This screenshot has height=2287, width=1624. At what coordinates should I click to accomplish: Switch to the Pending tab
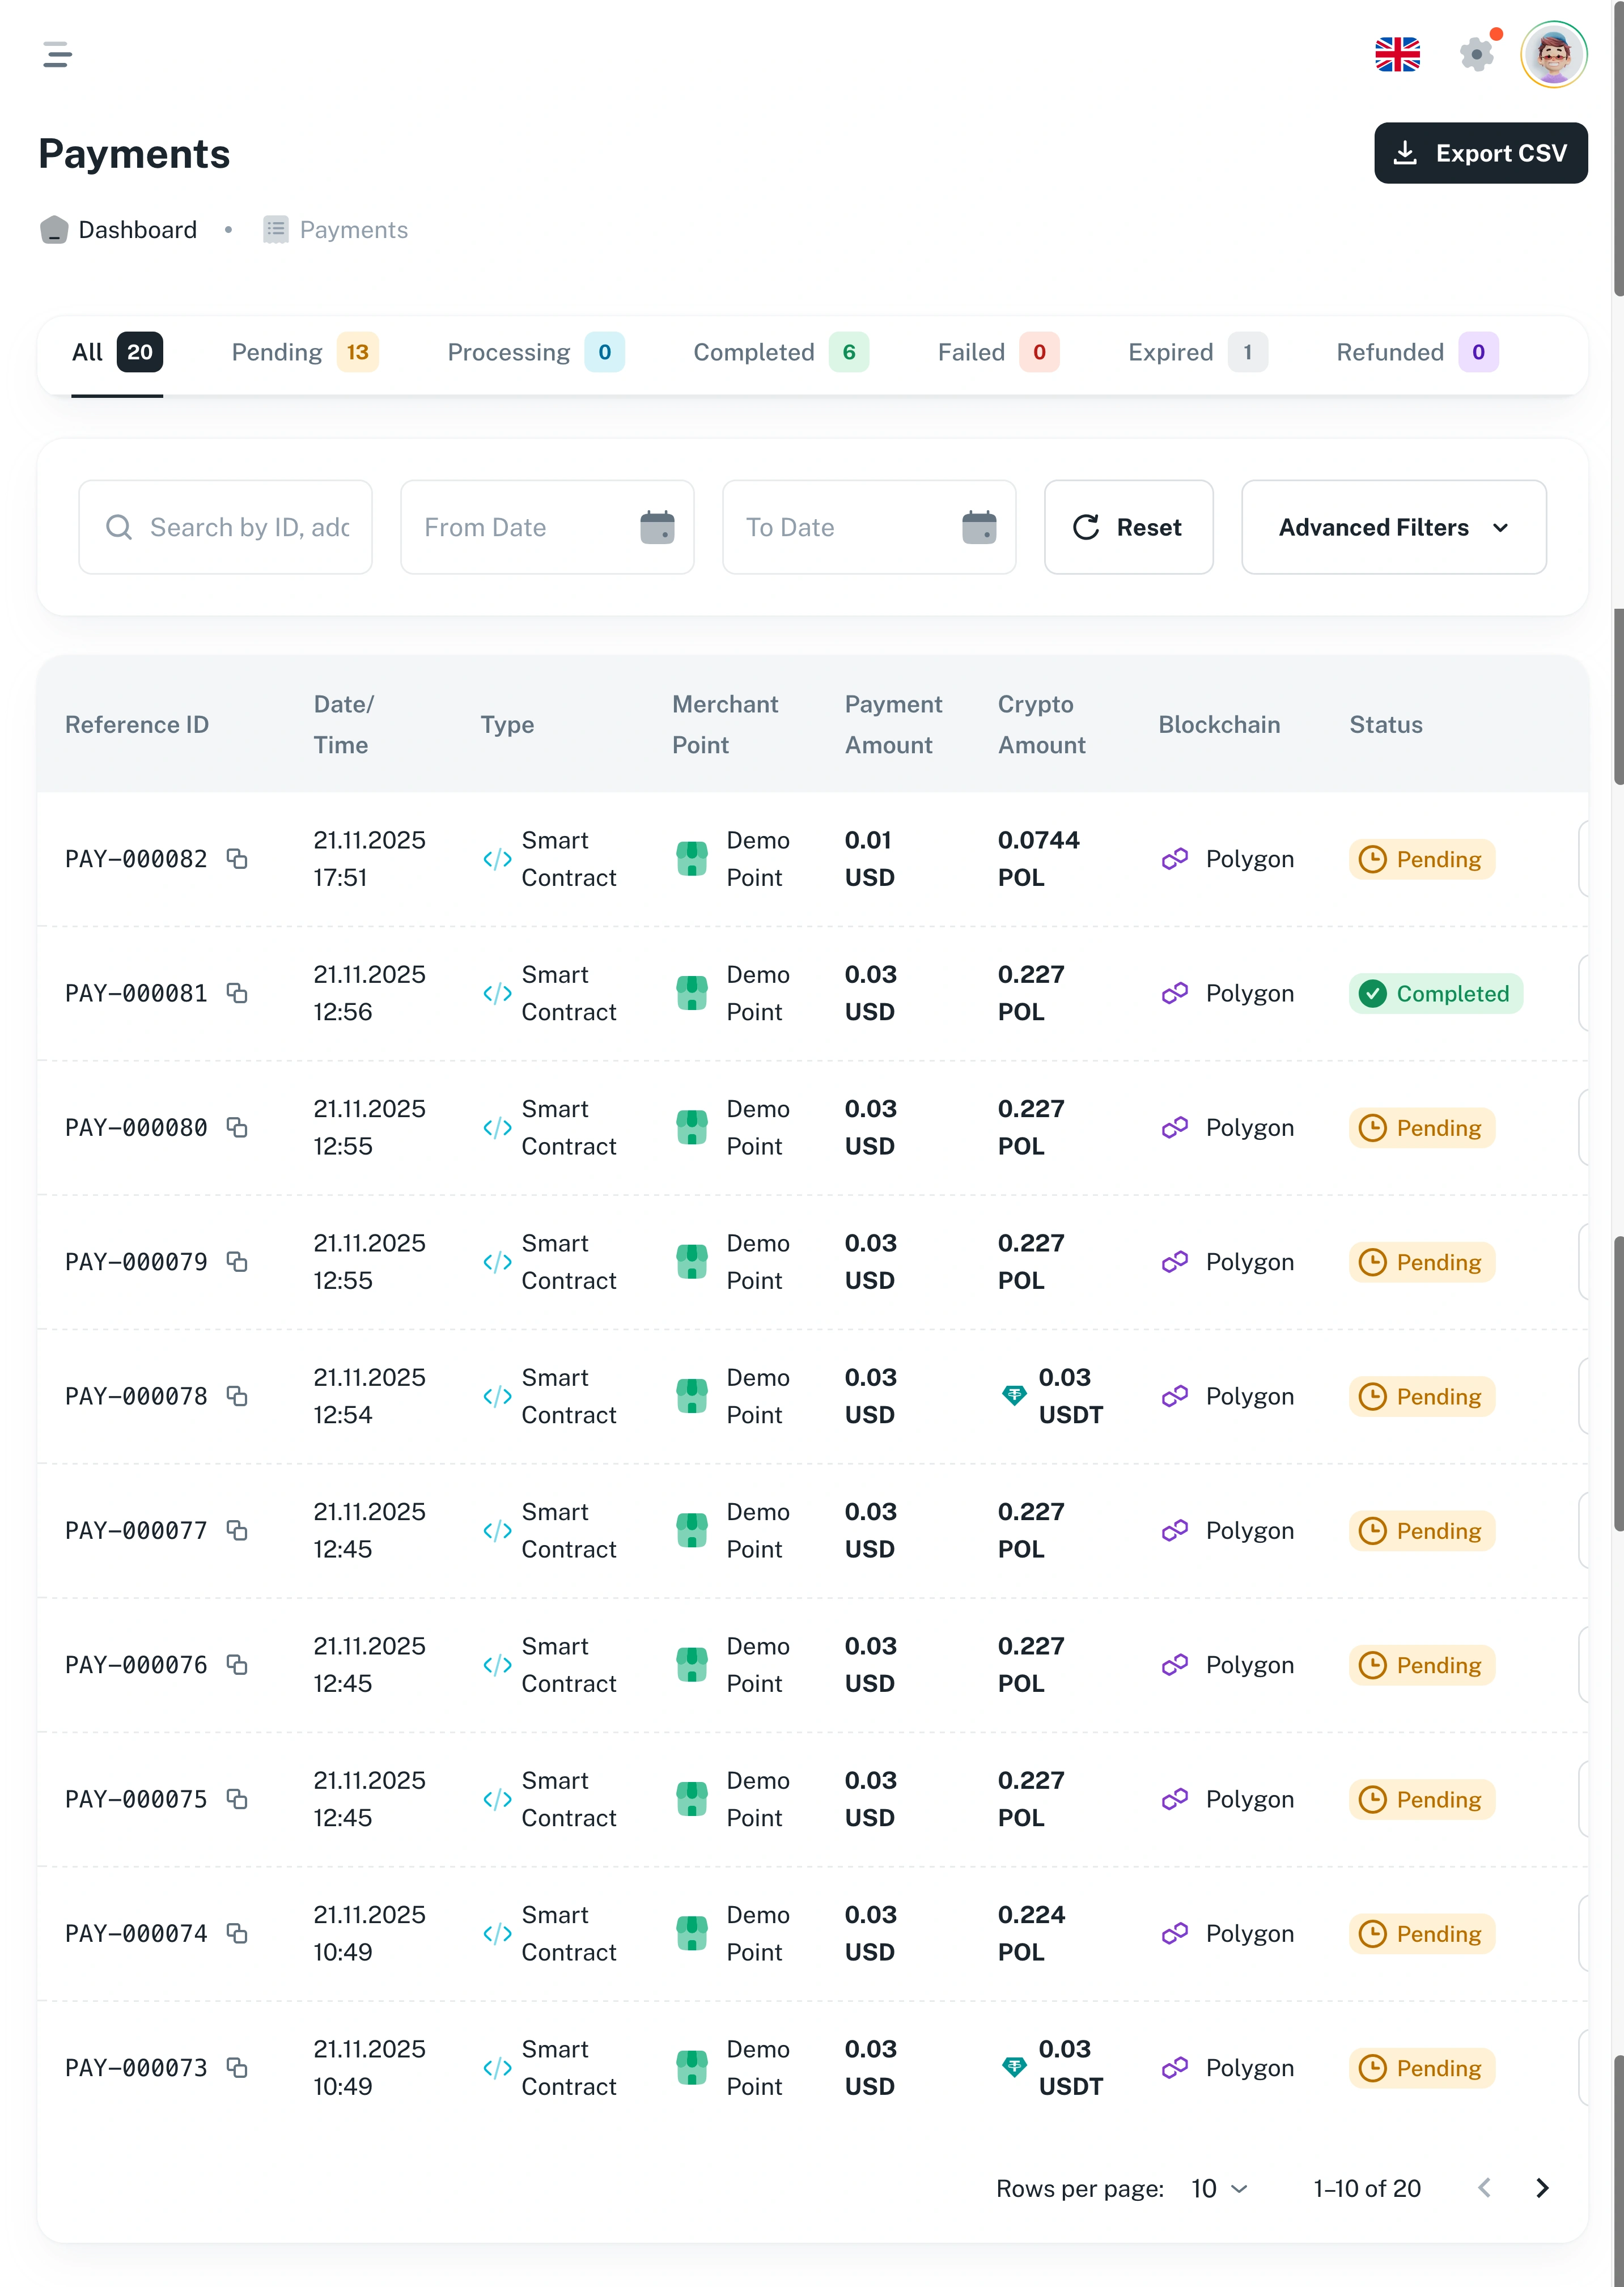pyautogui.click(x=304, y=352)
